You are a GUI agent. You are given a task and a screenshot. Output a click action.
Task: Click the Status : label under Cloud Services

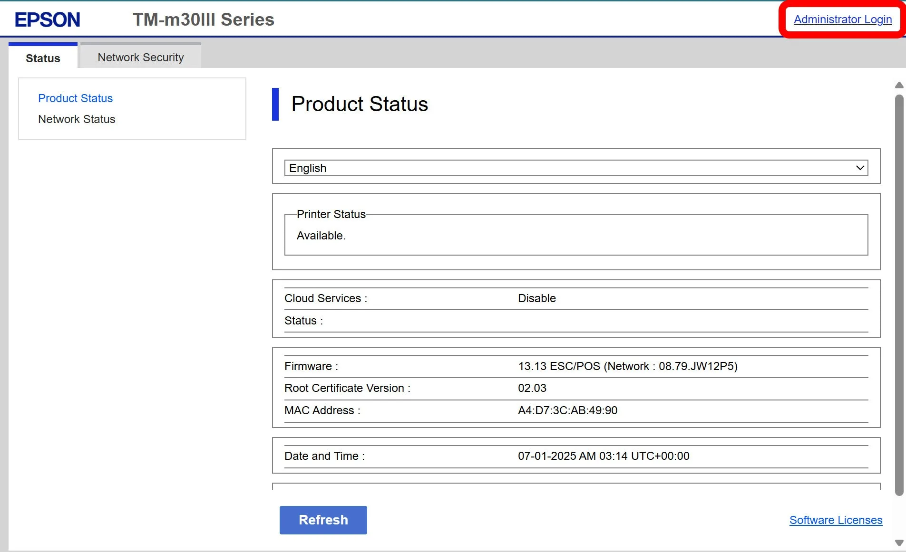click(303, 320)
